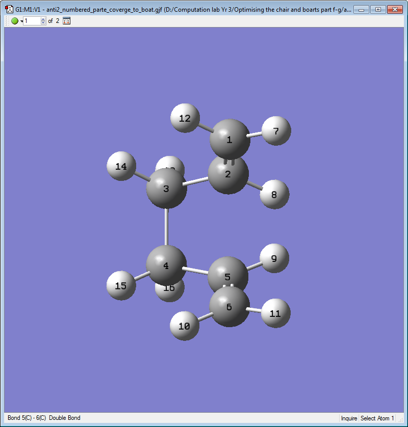
Task: Click the green animation status indicator
Action: pyautogui.click(x=15, y=21)
